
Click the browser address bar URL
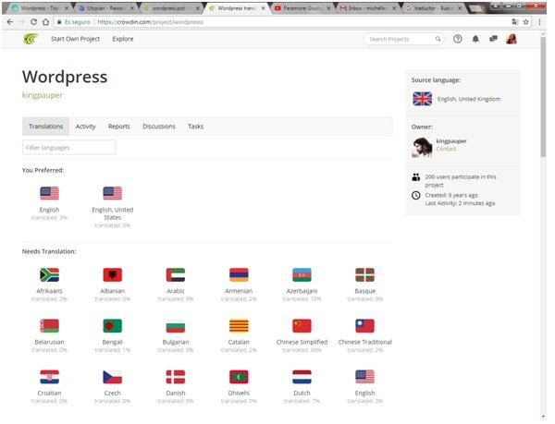[x=150, y=22]
